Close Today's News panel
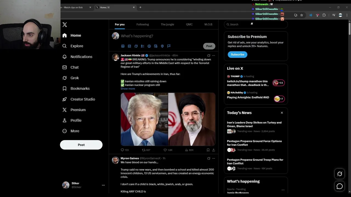 pyautogui.click(x=282, y=113)
